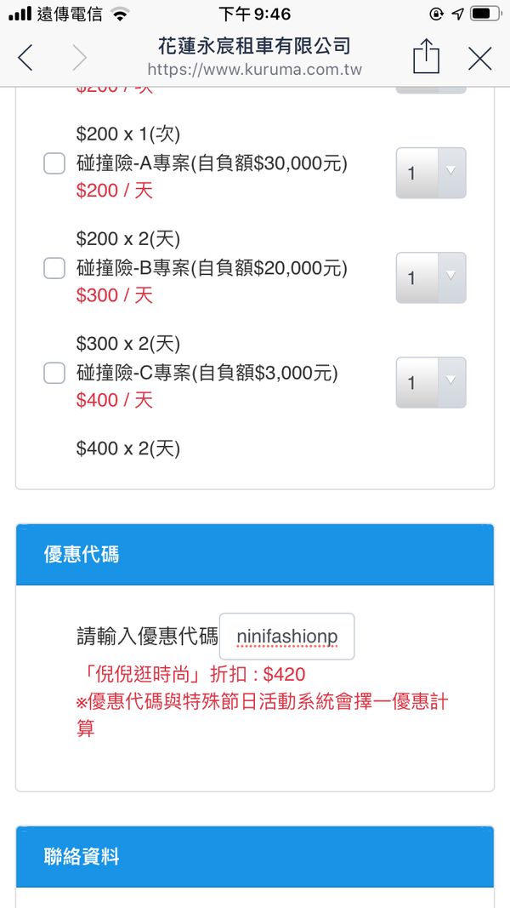
Task: Expand quantity dropdown for 碰撞險-B專案
Action: (x=431, y=277)
